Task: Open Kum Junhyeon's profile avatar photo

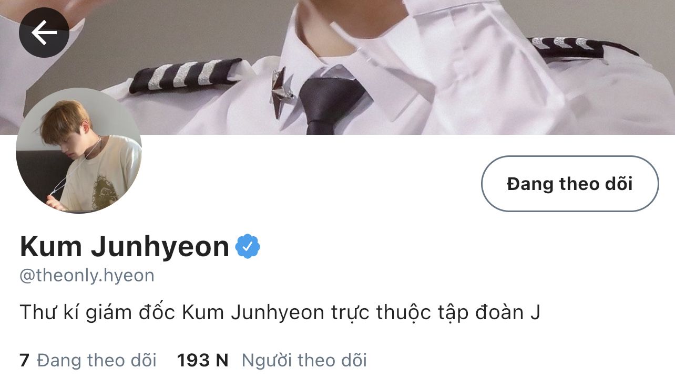Action: 79,150
